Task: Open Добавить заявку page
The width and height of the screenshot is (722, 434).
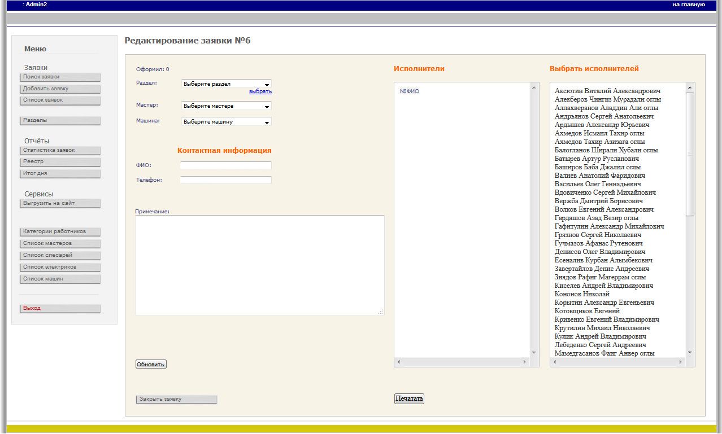Action: [x=60, y=89]
